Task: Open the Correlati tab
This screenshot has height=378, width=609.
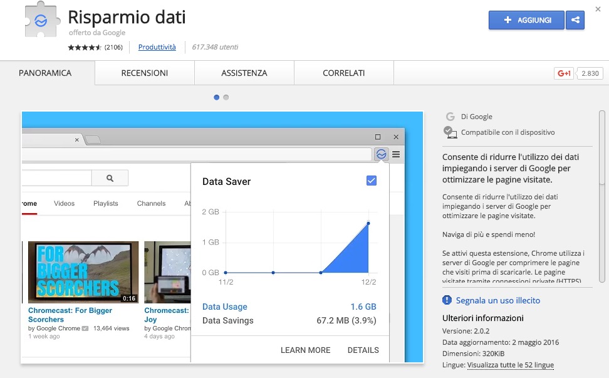Action: pyautogui.click(x=344, y=73)
